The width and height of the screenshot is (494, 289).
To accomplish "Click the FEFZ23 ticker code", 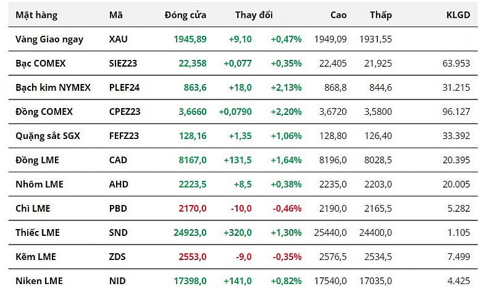I will 124,136.
